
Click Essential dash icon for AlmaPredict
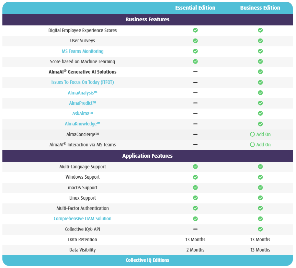tap(195, 103)
